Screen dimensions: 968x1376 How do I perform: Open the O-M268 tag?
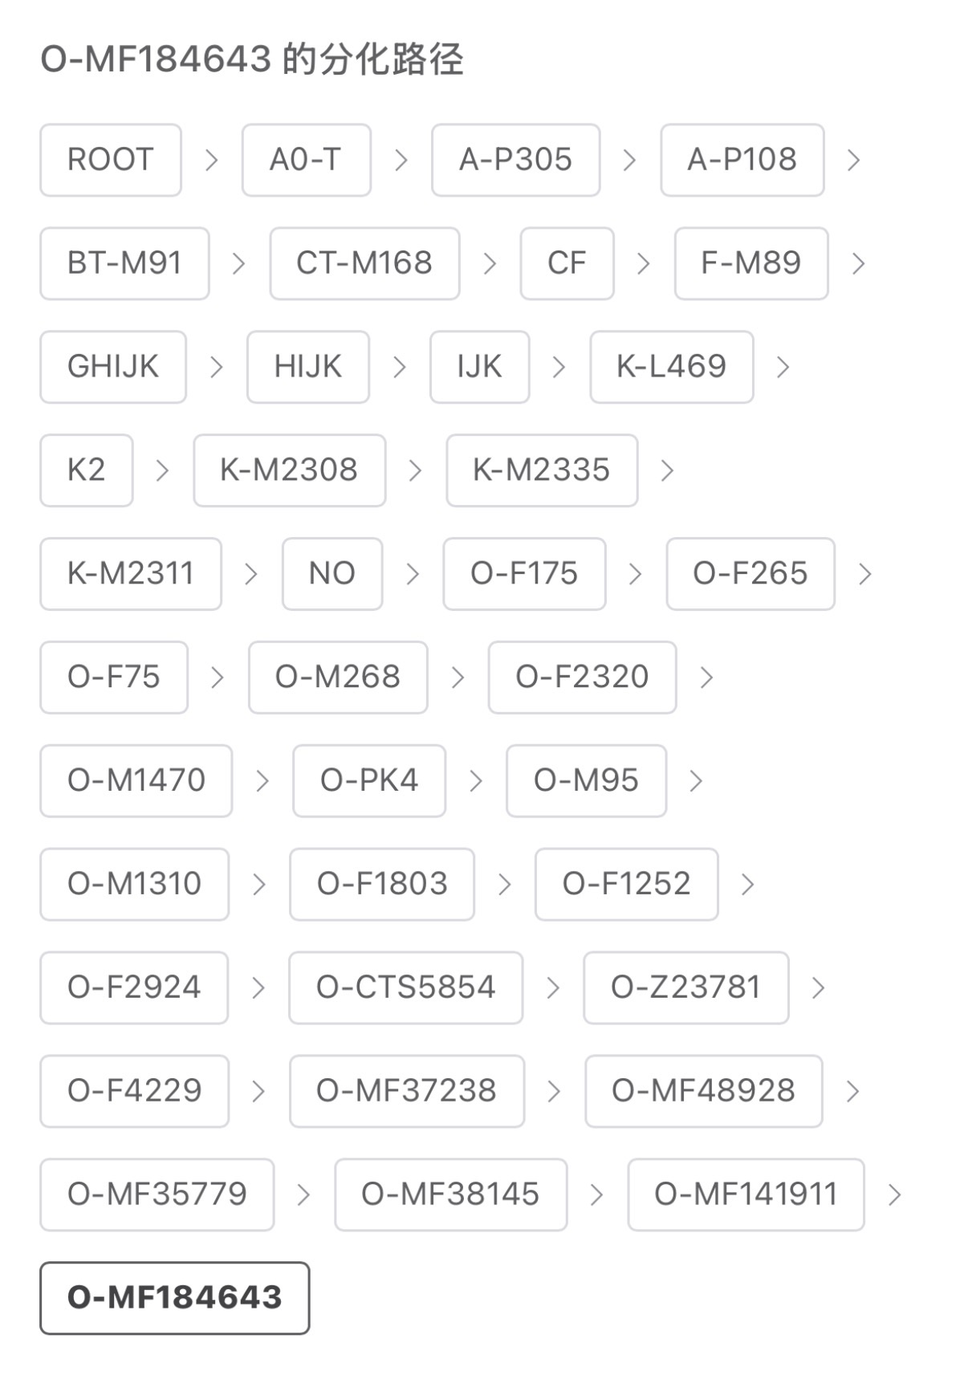pyautogui.click(x=338, y=678)
